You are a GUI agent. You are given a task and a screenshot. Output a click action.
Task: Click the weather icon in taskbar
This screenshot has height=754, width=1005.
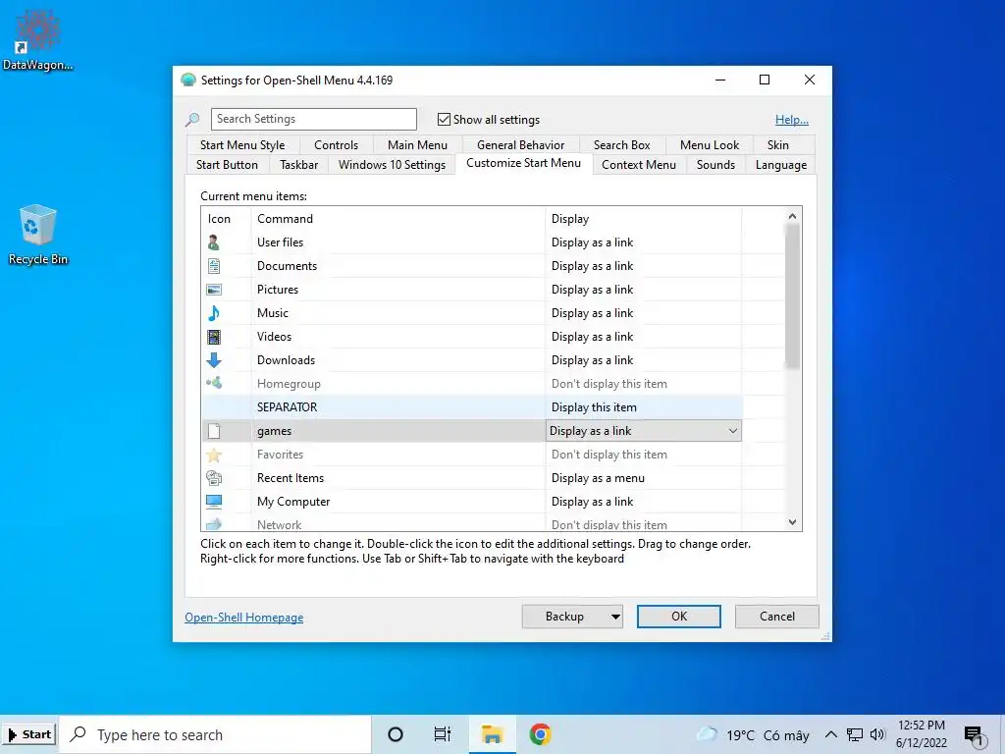[707, 734]
